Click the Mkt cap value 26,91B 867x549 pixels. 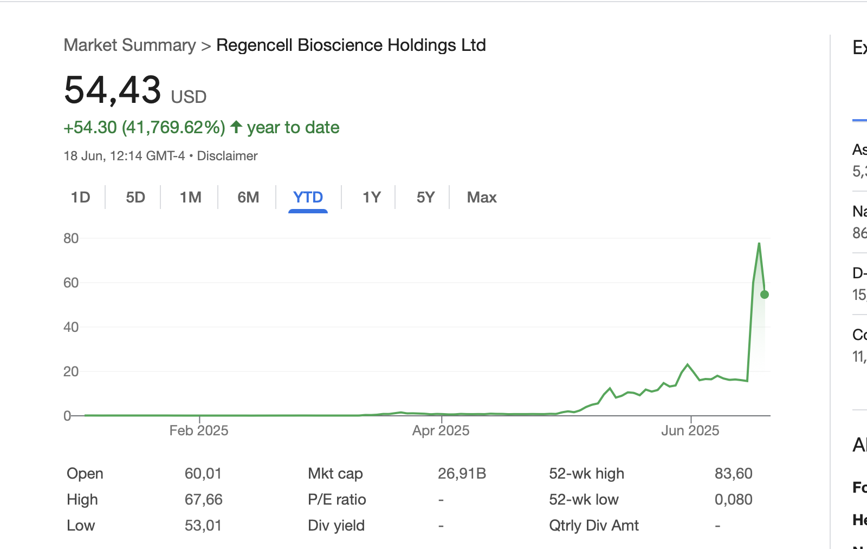point(462,474)
